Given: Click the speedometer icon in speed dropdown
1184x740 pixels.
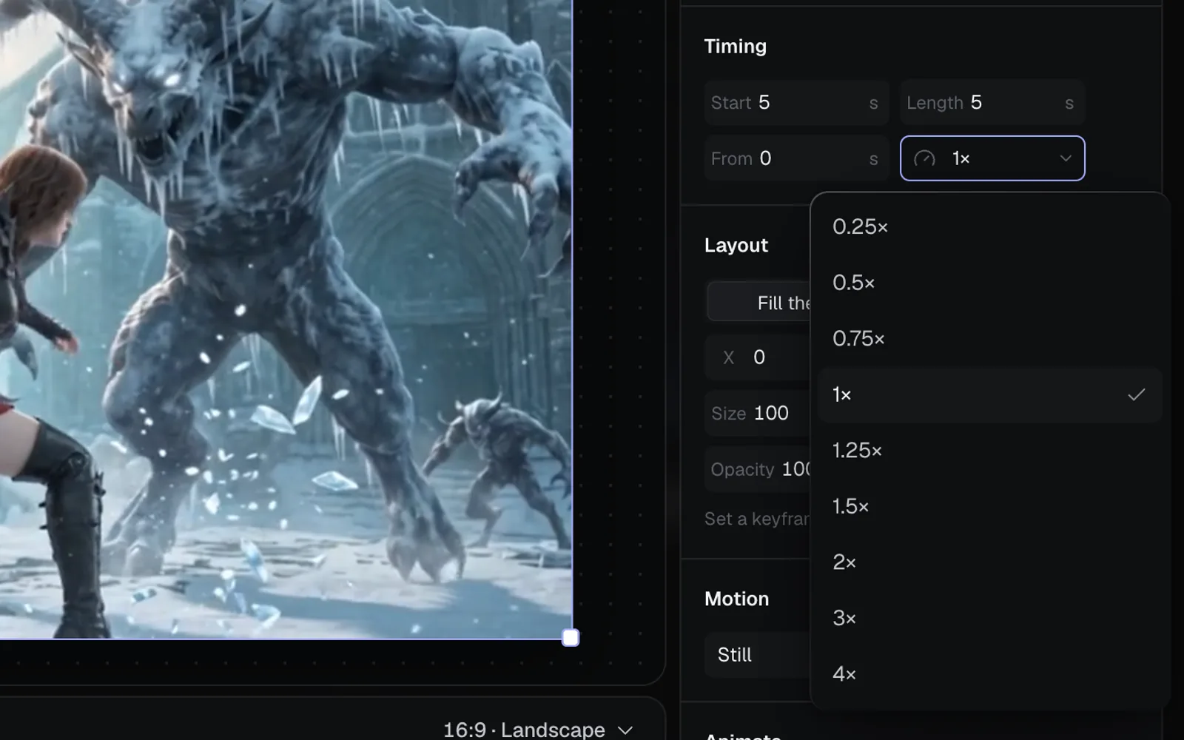Looking at the screenshot, I should (924, 158).
